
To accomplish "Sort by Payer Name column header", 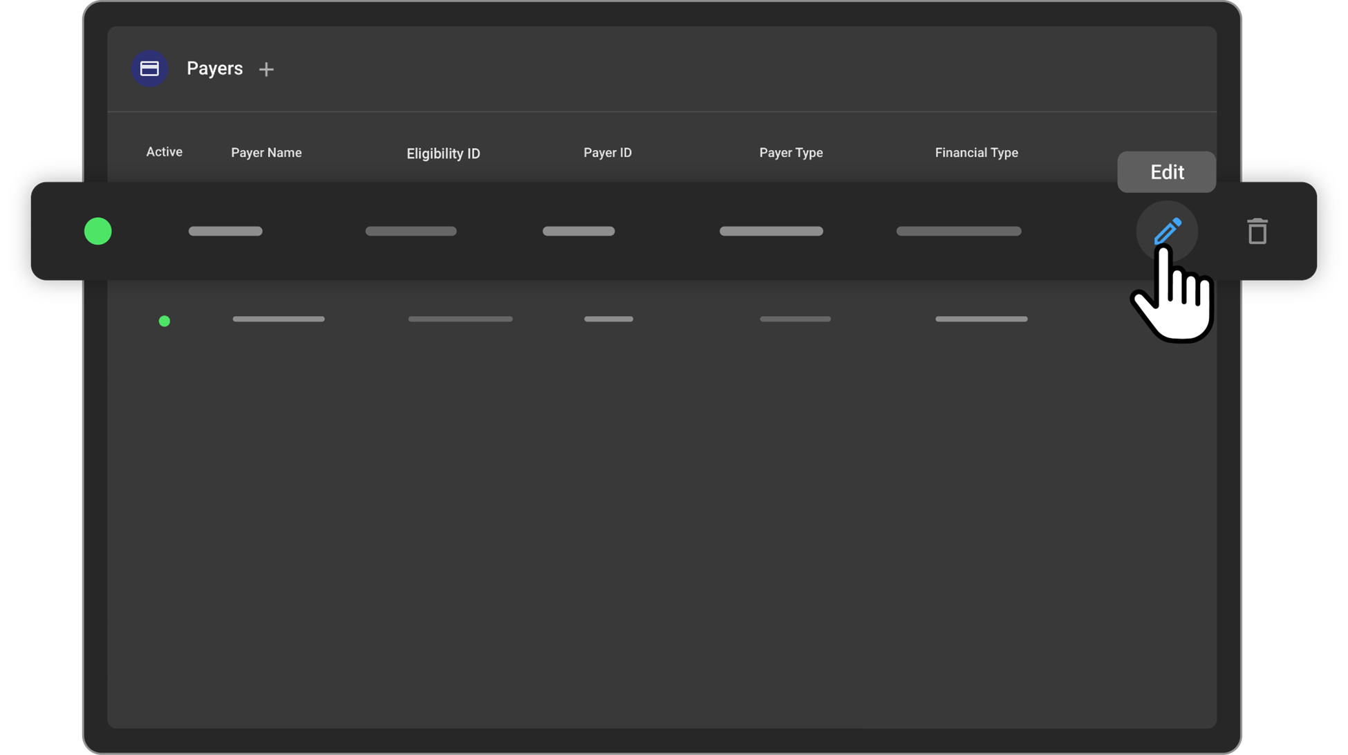I will [x=266, y=153].
